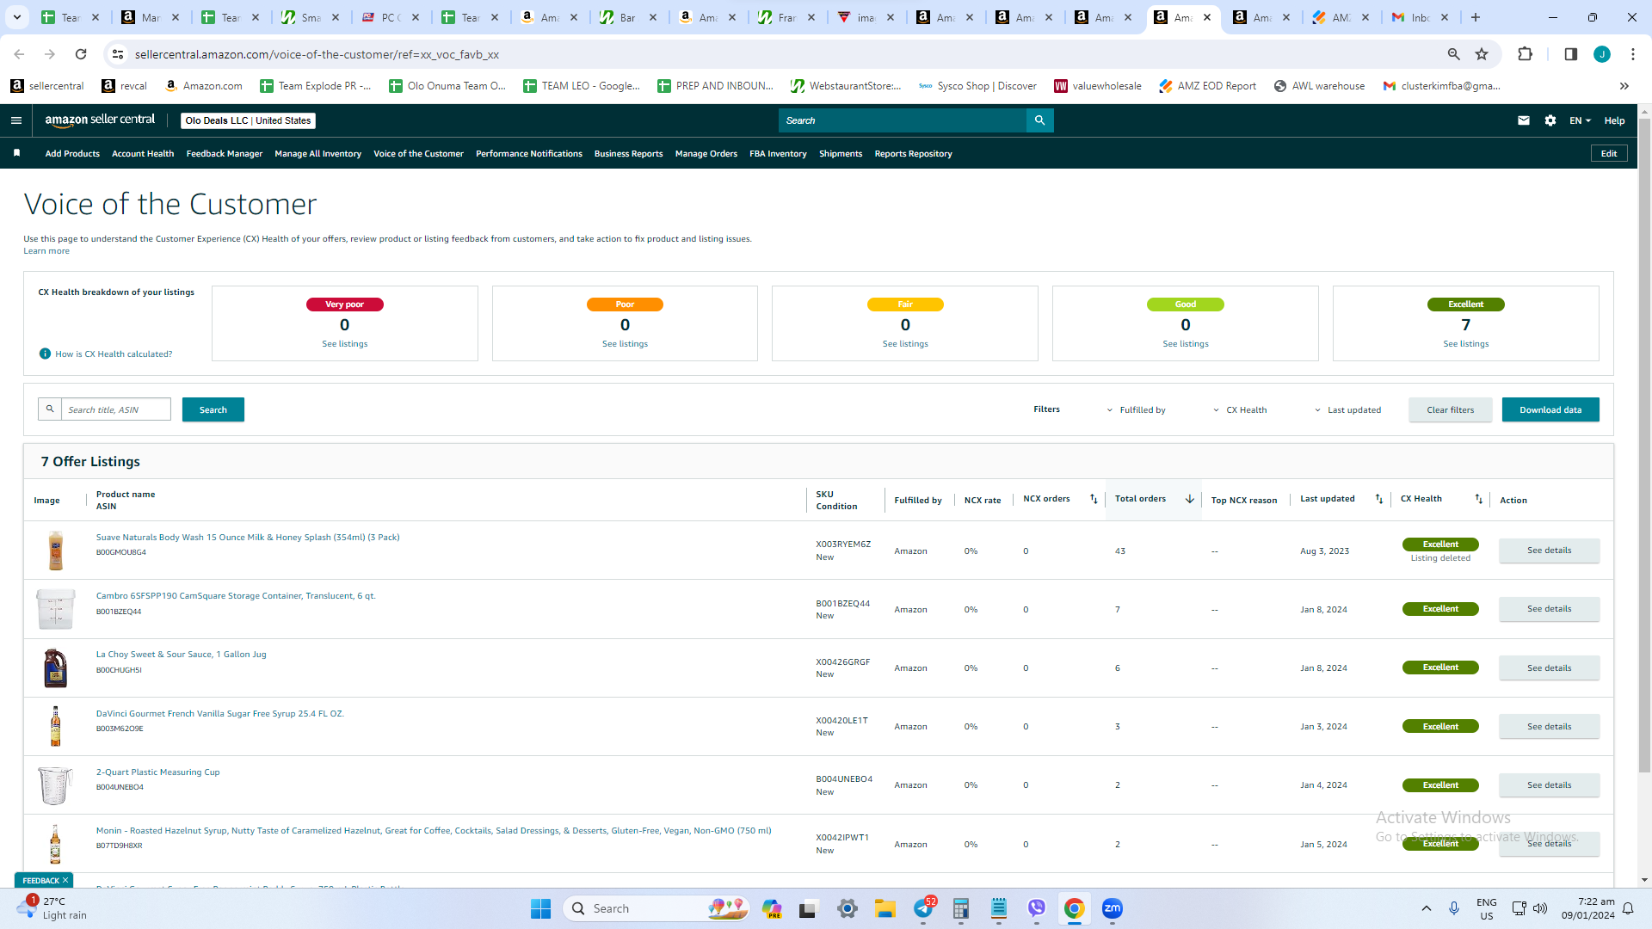Screen dimensions: 1652x929
Task: Open the Chrome tab search dropdown arrow
Action: coord(16,17)
